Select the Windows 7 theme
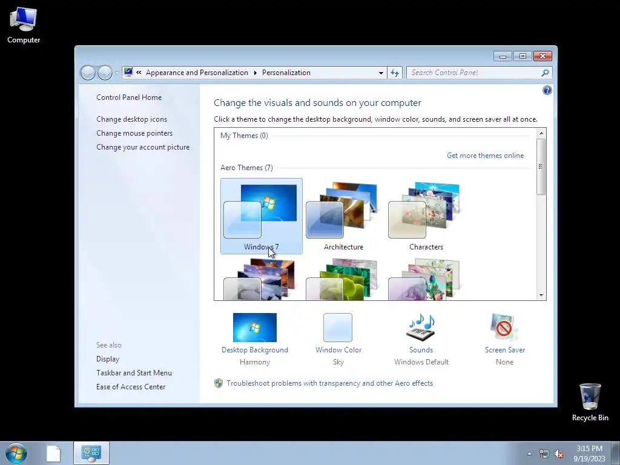The height and width of the screenshot is (465, 620). [262, 216]
